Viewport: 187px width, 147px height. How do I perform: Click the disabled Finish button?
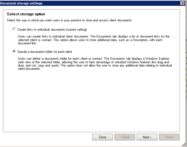169,137
